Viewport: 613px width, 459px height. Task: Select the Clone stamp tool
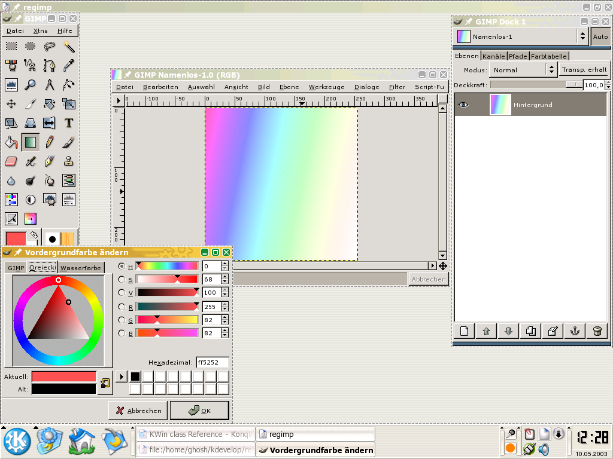click(69, 161)
